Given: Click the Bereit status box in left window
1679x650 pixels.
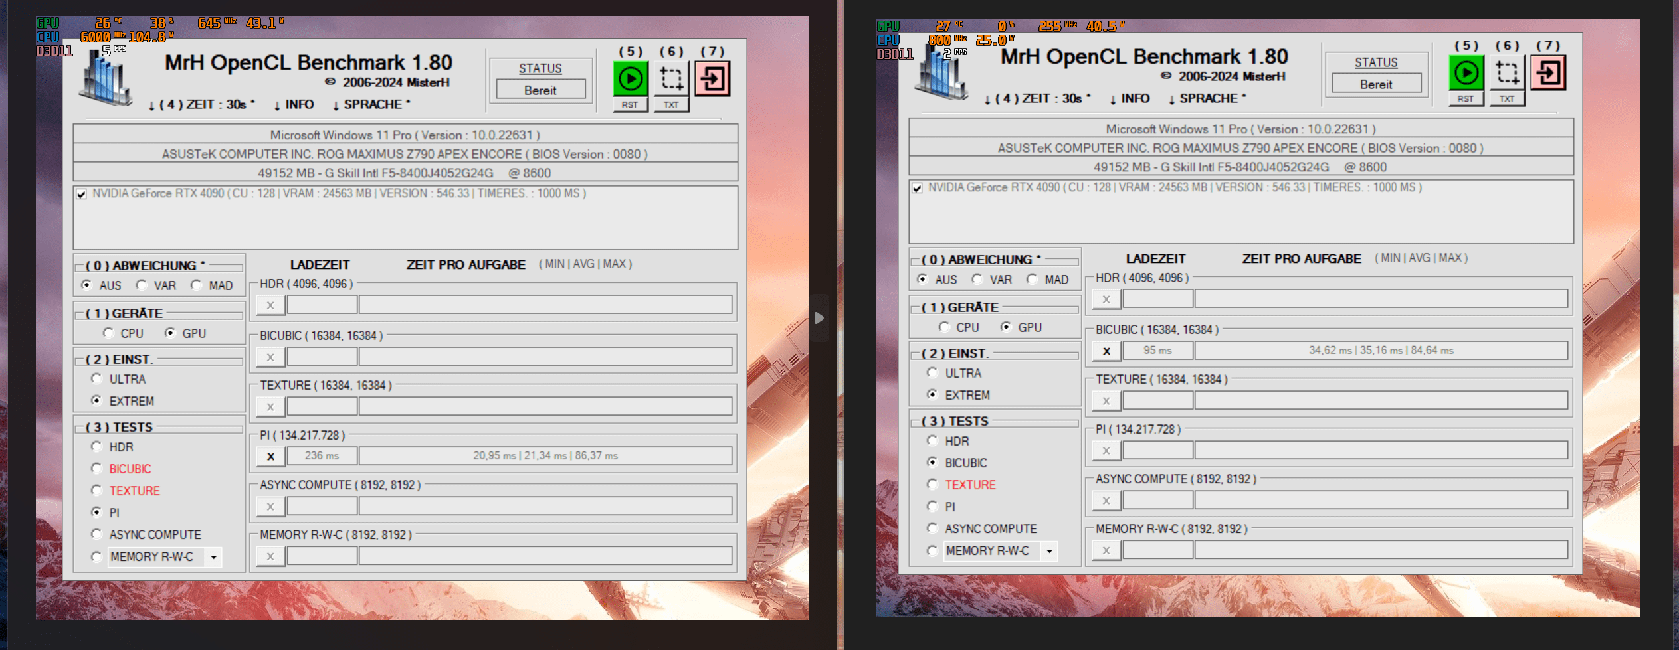Looking at the screenshot, I should point(541,90).
